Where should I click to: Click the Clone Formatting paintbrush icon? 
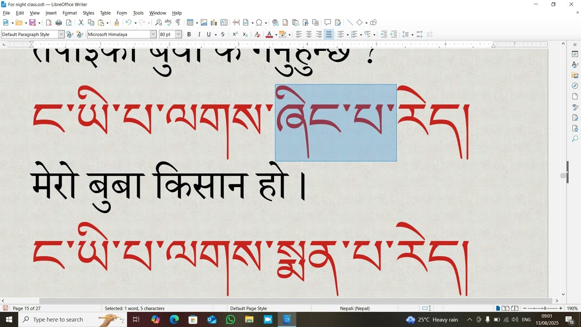click(x=117, y=23)
